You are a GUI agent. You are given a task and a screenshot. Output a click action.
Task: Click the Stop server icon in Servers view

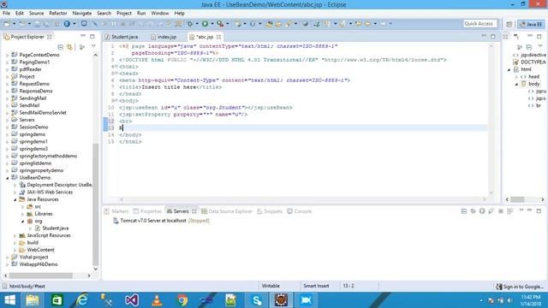(x=500, y=211)
